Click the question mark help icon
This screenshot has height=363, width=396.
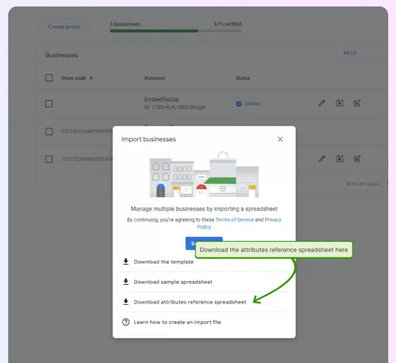126,322
